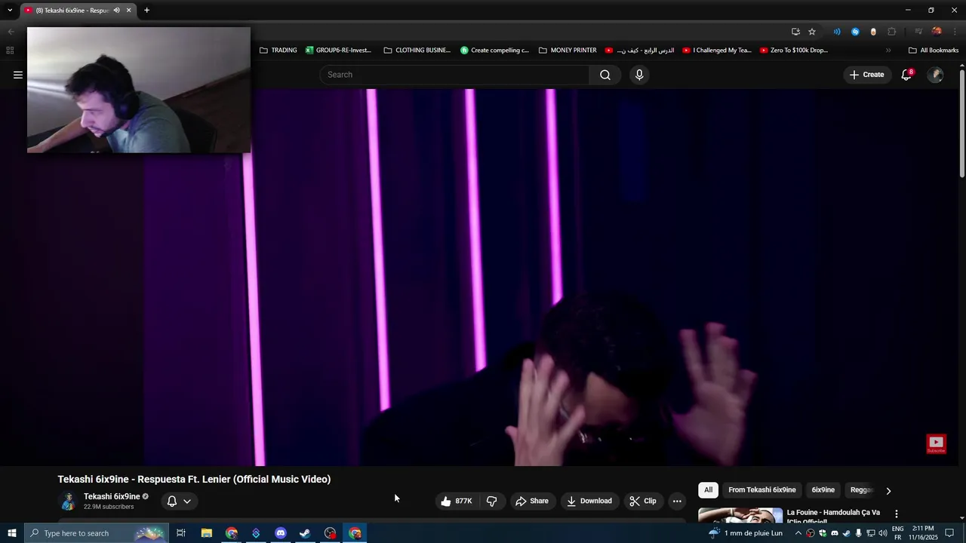Open the I Challenged My Tea... bookmark

[717, 51]
